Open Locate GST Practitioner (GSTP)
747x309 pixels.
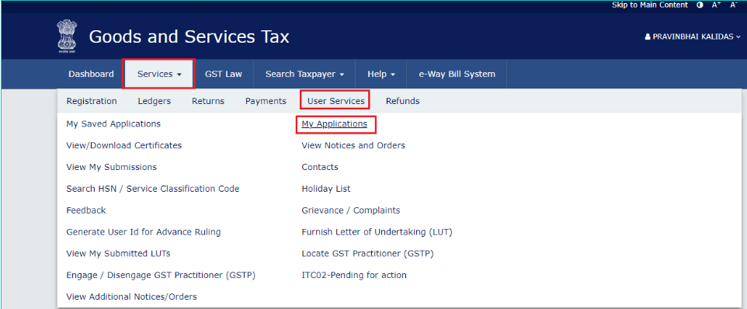click(x=368, y=253)
